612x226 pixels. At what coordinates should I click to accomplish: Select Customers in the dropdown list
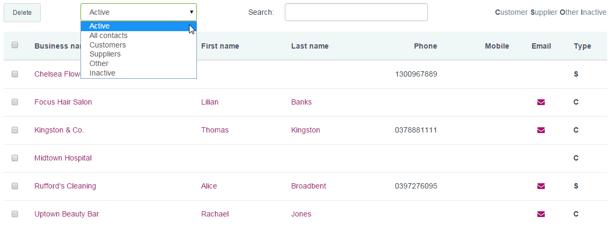[x=107, y=45]
